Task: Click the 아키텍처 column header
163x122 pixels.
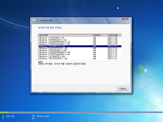Action: [x=99, y=35]
